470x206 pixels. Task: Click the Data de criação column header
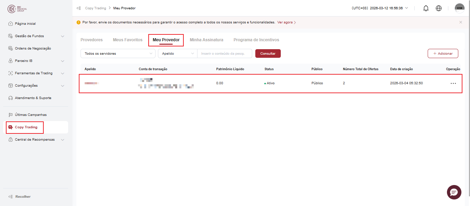click(402, 69)
